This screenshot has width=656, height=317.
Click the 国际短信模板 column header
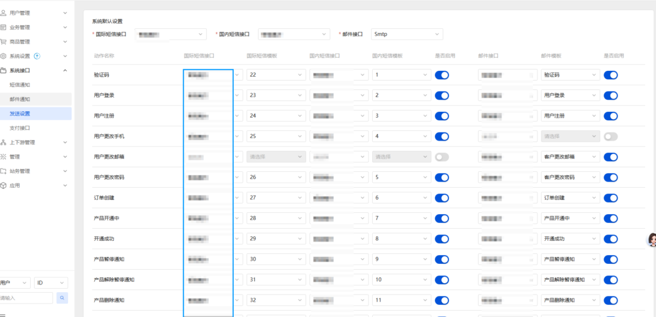point(261,56)
